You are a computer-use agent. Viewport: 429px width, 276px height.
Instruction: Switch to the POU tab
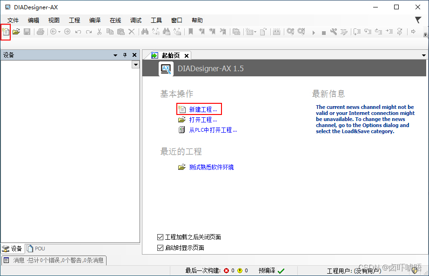coord(36,249)
